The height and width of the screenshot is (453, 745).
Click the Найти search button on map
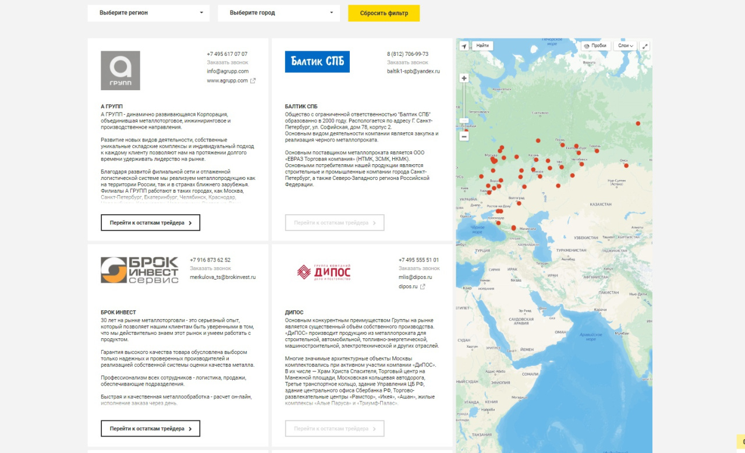(x=483, y=46)
